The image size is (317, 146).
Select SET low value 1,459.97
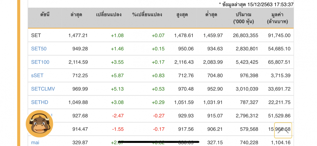213,35
